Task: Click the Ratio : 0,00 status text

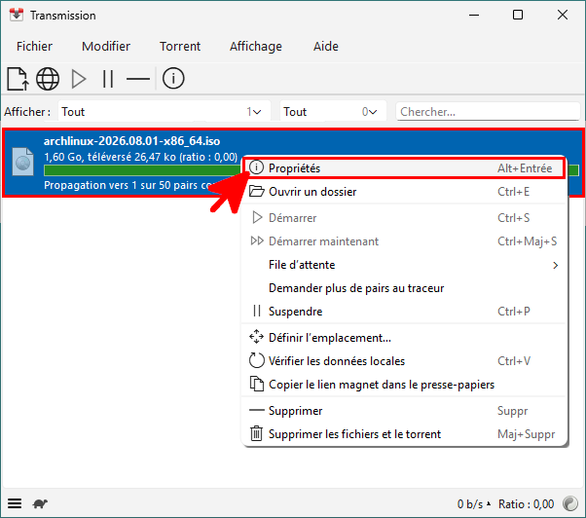Action: pos(526,503)
